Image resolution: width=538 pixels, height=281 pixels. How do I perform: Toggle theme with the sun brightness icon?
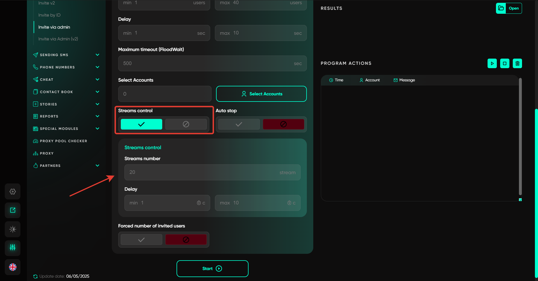pyautogui.click(x=13, y=229)
